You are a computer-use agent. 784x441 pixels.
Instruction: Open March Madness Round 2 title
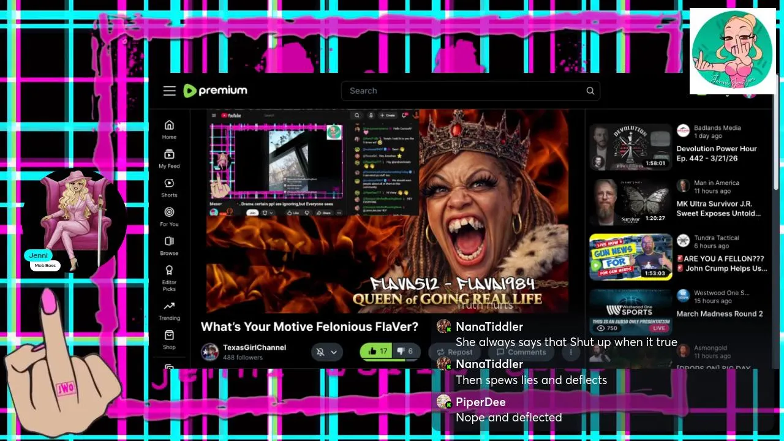720,314
